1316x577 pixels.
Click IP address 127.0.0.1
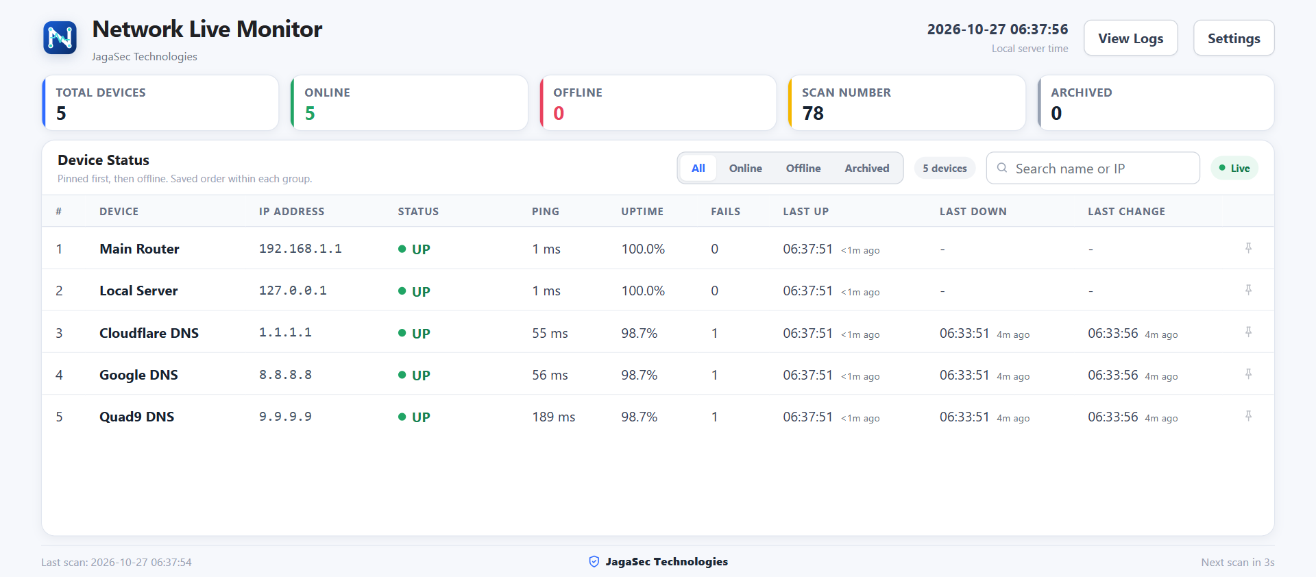pyautogui.click(x=293, y=291)
